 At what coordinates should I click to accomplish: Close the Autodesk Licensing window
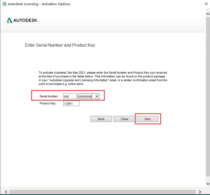pos(206,4)
